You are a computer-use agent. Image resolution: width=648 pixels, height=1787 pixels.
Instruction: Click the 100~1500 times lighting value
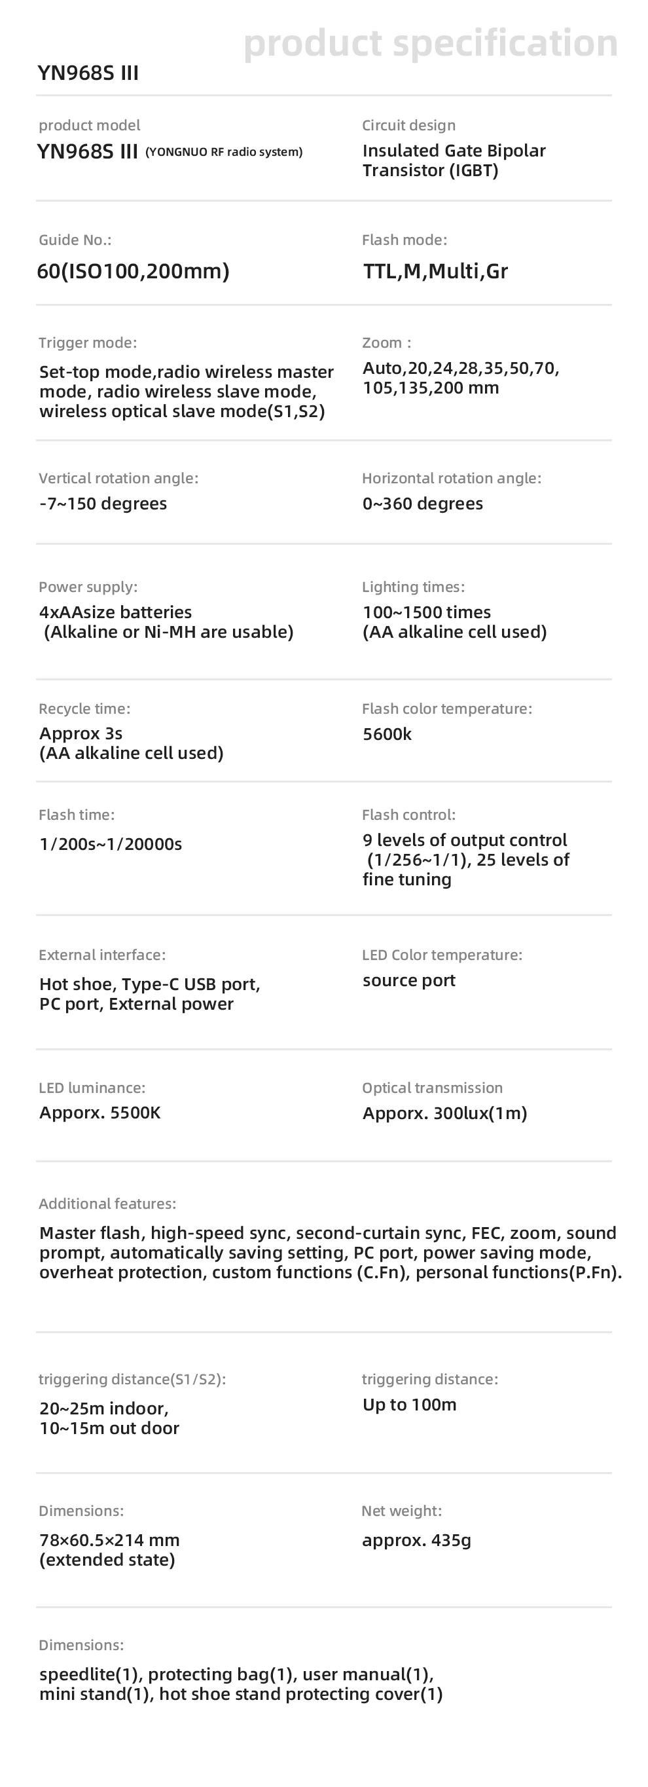click(427, 612)
